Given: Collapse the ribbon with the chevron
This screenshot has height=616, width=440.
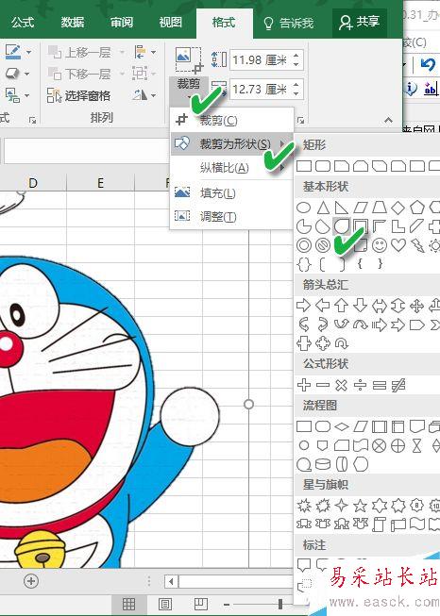Looking at the screenshot, I should [388, 120].
